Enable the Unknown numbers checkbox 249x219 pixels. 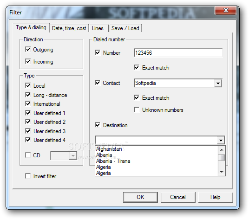click(x=137, y=110)
